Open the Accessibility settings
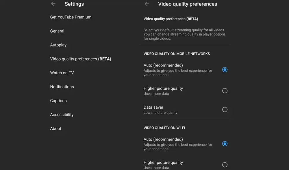 pyautogui.click(x=62, y=114)
